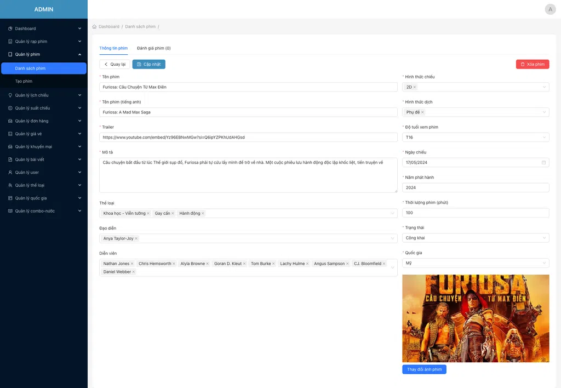Screen dimensions: 561x388
Task: Select Tạo phim in sidebar
Action: (44, 81)
